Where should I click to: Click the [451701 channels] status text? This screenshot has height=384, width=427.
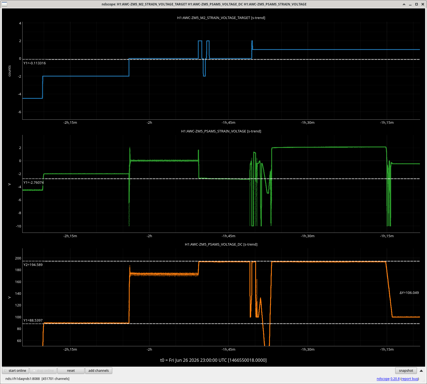coord(55,379)
